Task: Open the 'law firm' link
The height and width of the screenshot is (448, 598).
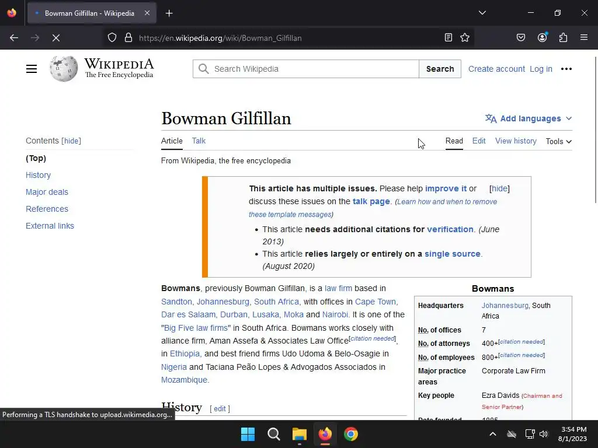Action: pyautogui.click(x=338, y=288)
